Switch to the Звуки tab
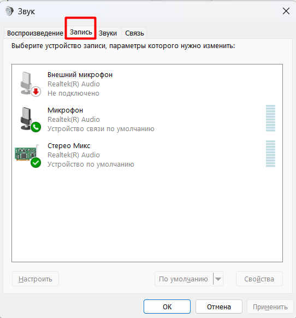Image resolution: width=296 pixels, height=318 pixels. 108,33
